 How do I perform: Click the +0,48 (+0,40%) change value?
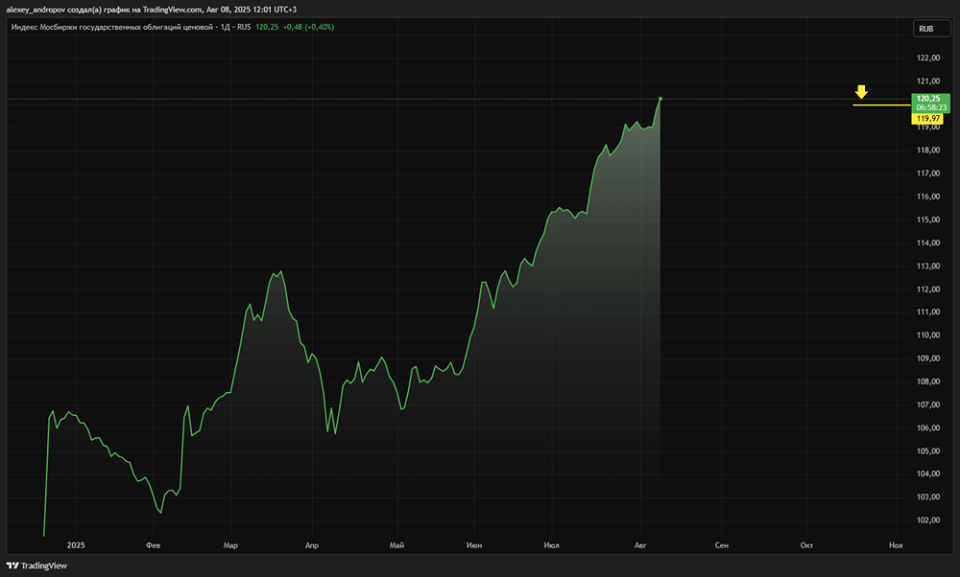coord(308,27)
